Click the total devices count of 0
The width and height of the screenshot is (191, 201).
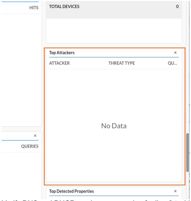[x=177, y=7]
